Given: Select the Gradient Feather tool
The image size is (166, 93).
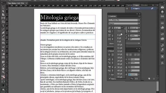Looking at the screenshot, I should pos(3,58).
